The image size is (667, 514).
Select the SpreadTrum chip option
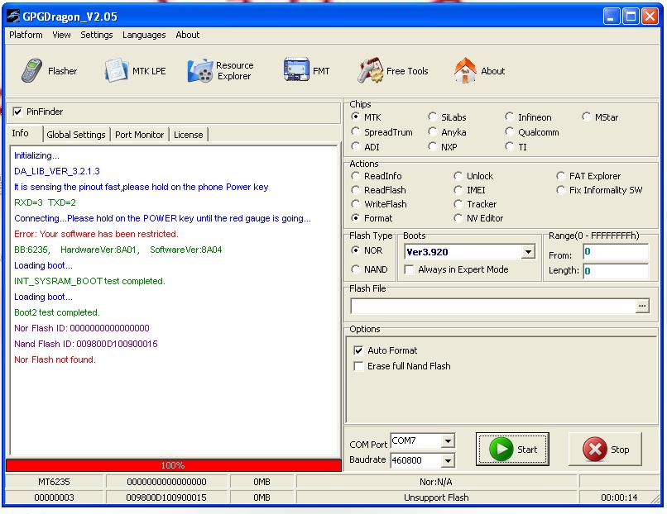355,131
